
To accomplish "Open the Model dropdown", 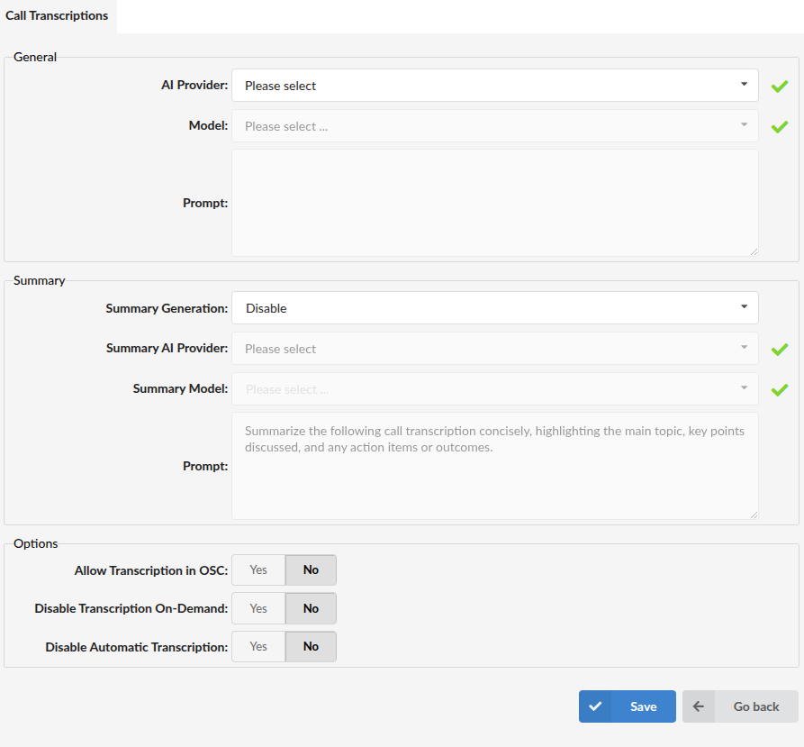I will pos(495,125).
